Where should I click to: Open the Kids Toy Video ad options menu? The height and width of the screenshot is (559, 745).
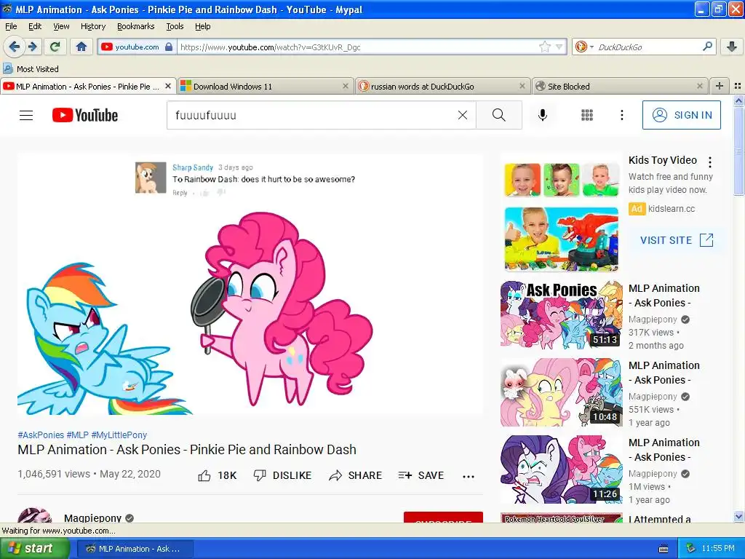710,162
